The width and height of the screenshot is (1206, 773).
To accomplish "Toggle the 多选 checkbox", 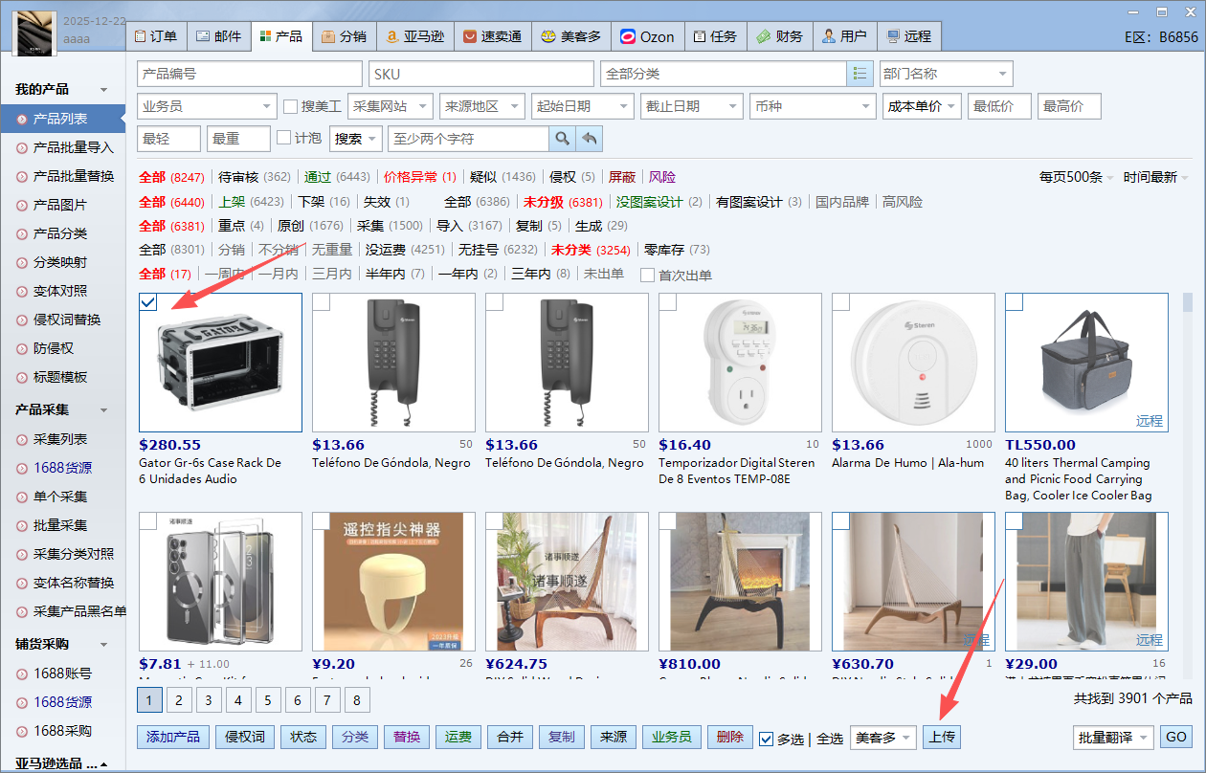I will pyautogui.click(x=766, y=739).
